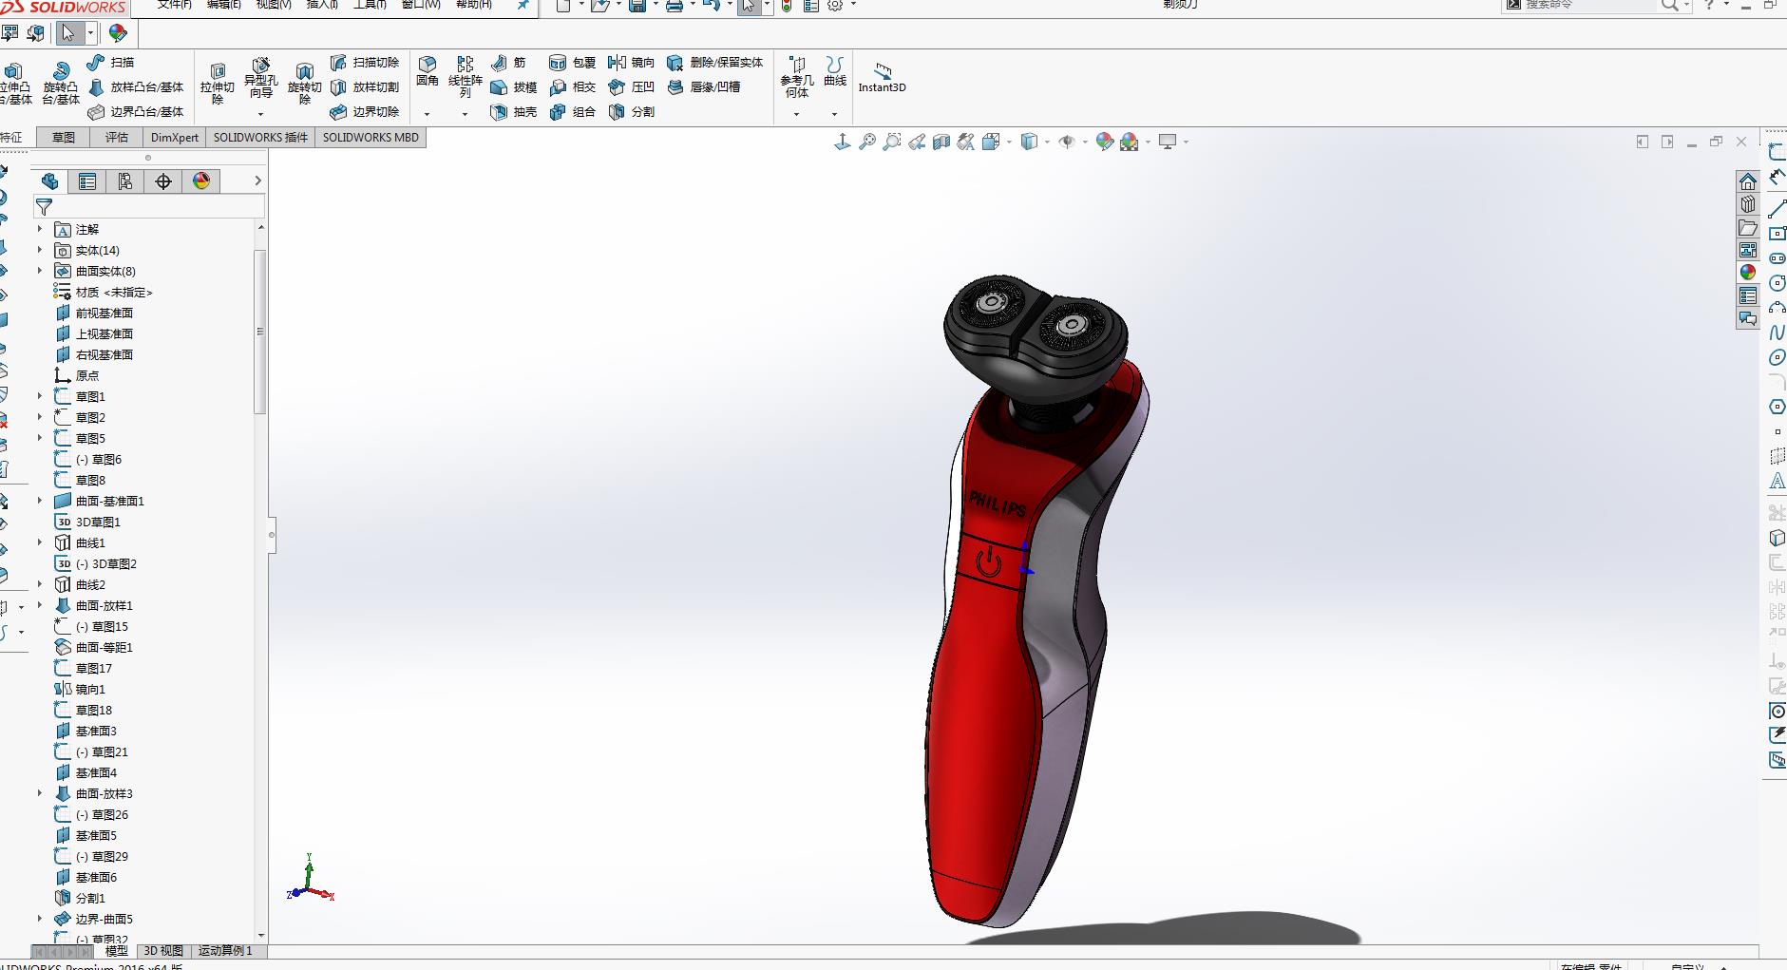Open the FeatureManager design tree tab
Screen dimensions: 1787x970
(49, 181)
